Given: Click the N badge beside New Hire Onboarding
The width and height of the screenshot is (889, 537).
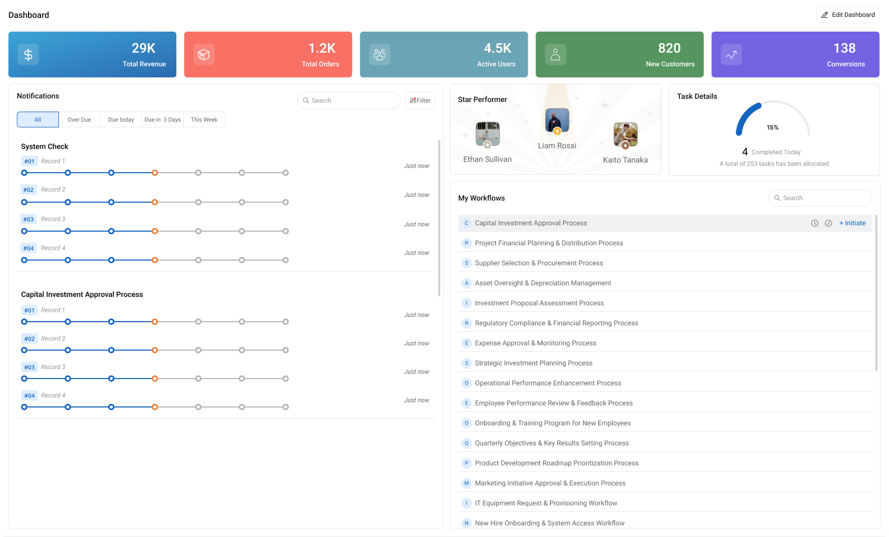Looking at the screenshot, I should (467, 523).
